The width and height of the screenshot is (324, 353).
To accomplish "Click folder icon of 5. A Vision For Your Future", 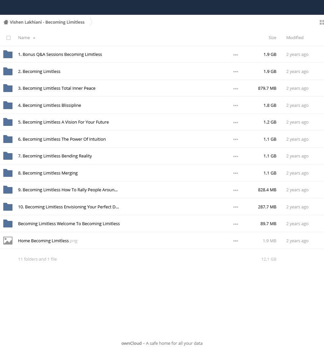I will pyautogui.click(x=8, y=122).
